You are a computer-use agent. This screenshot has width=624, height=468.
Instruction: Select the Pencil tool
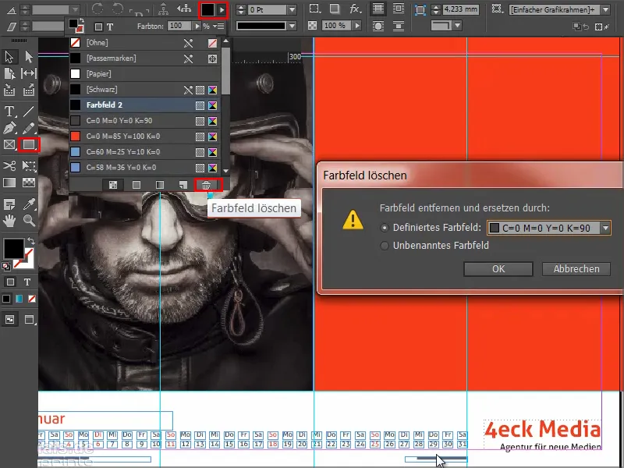[x=29, y=128]
